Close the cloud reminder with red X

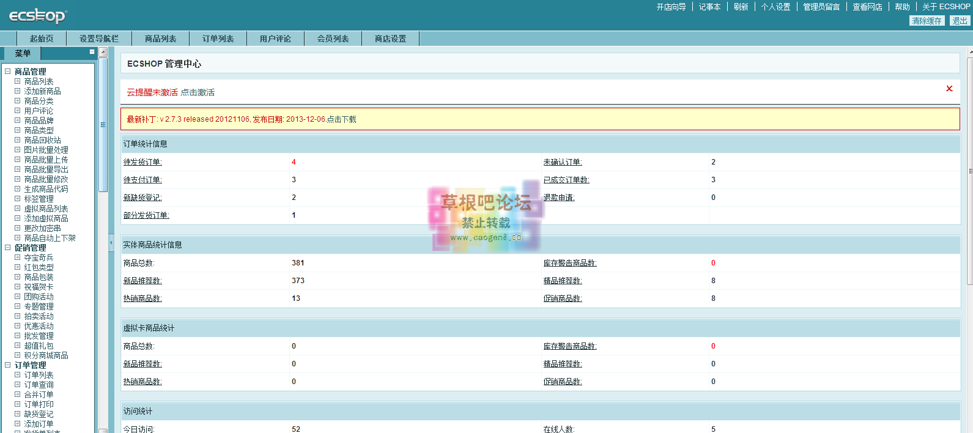point(949,89)
